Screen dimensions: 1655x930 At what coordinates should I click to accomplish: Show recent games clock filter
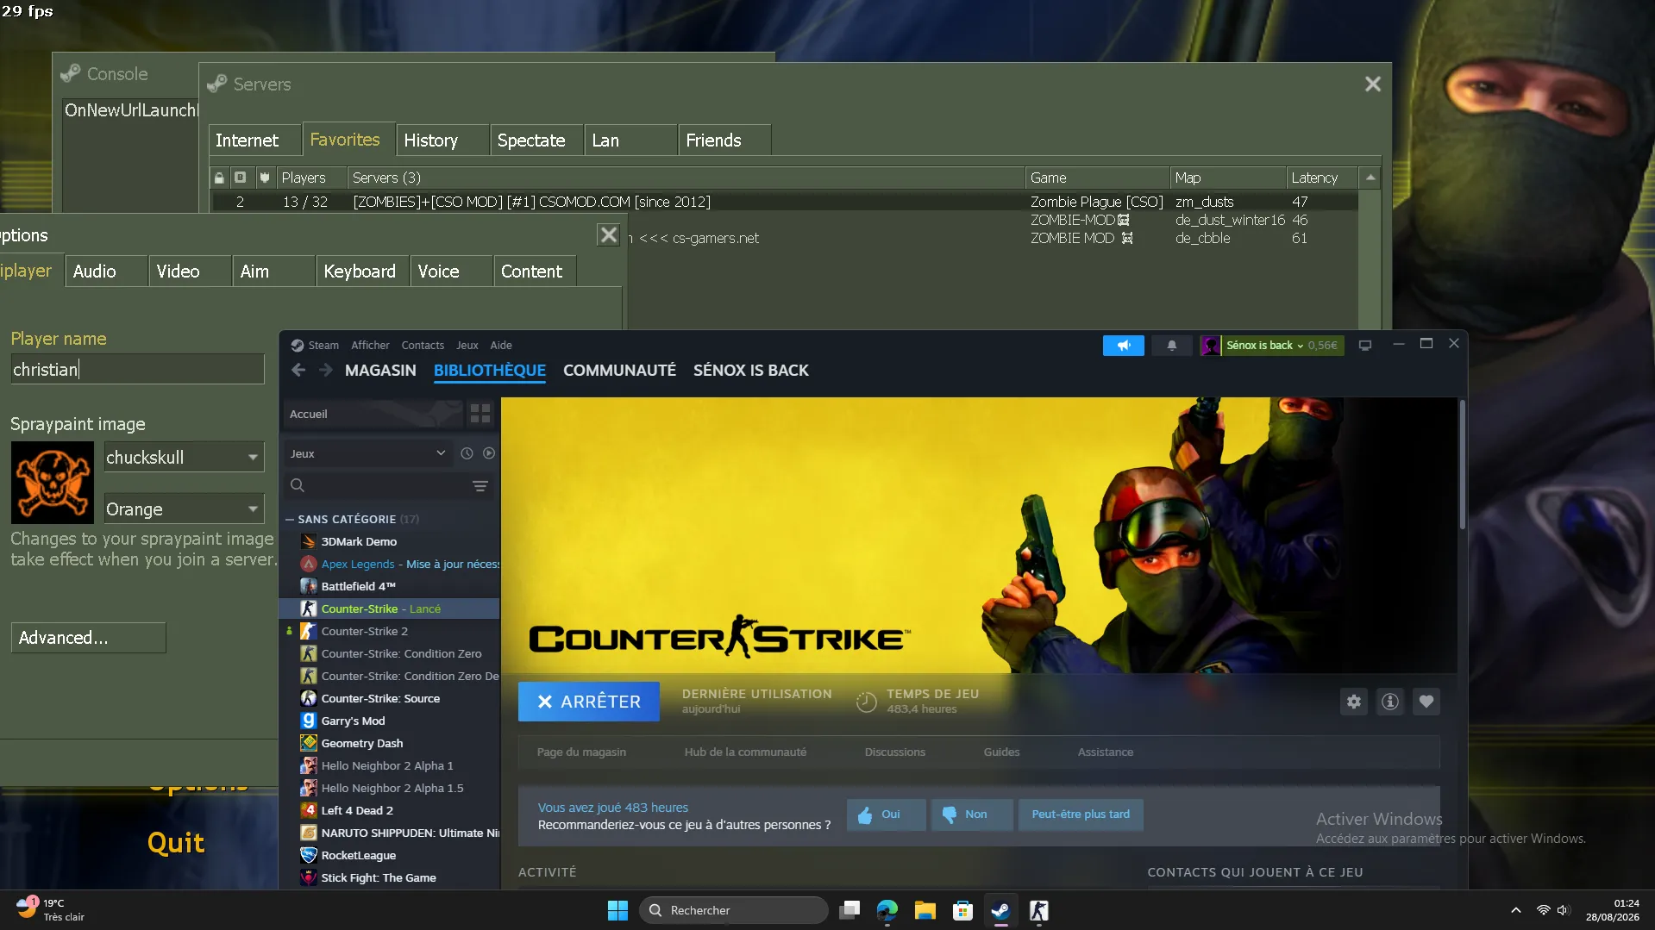pos(467,453)
